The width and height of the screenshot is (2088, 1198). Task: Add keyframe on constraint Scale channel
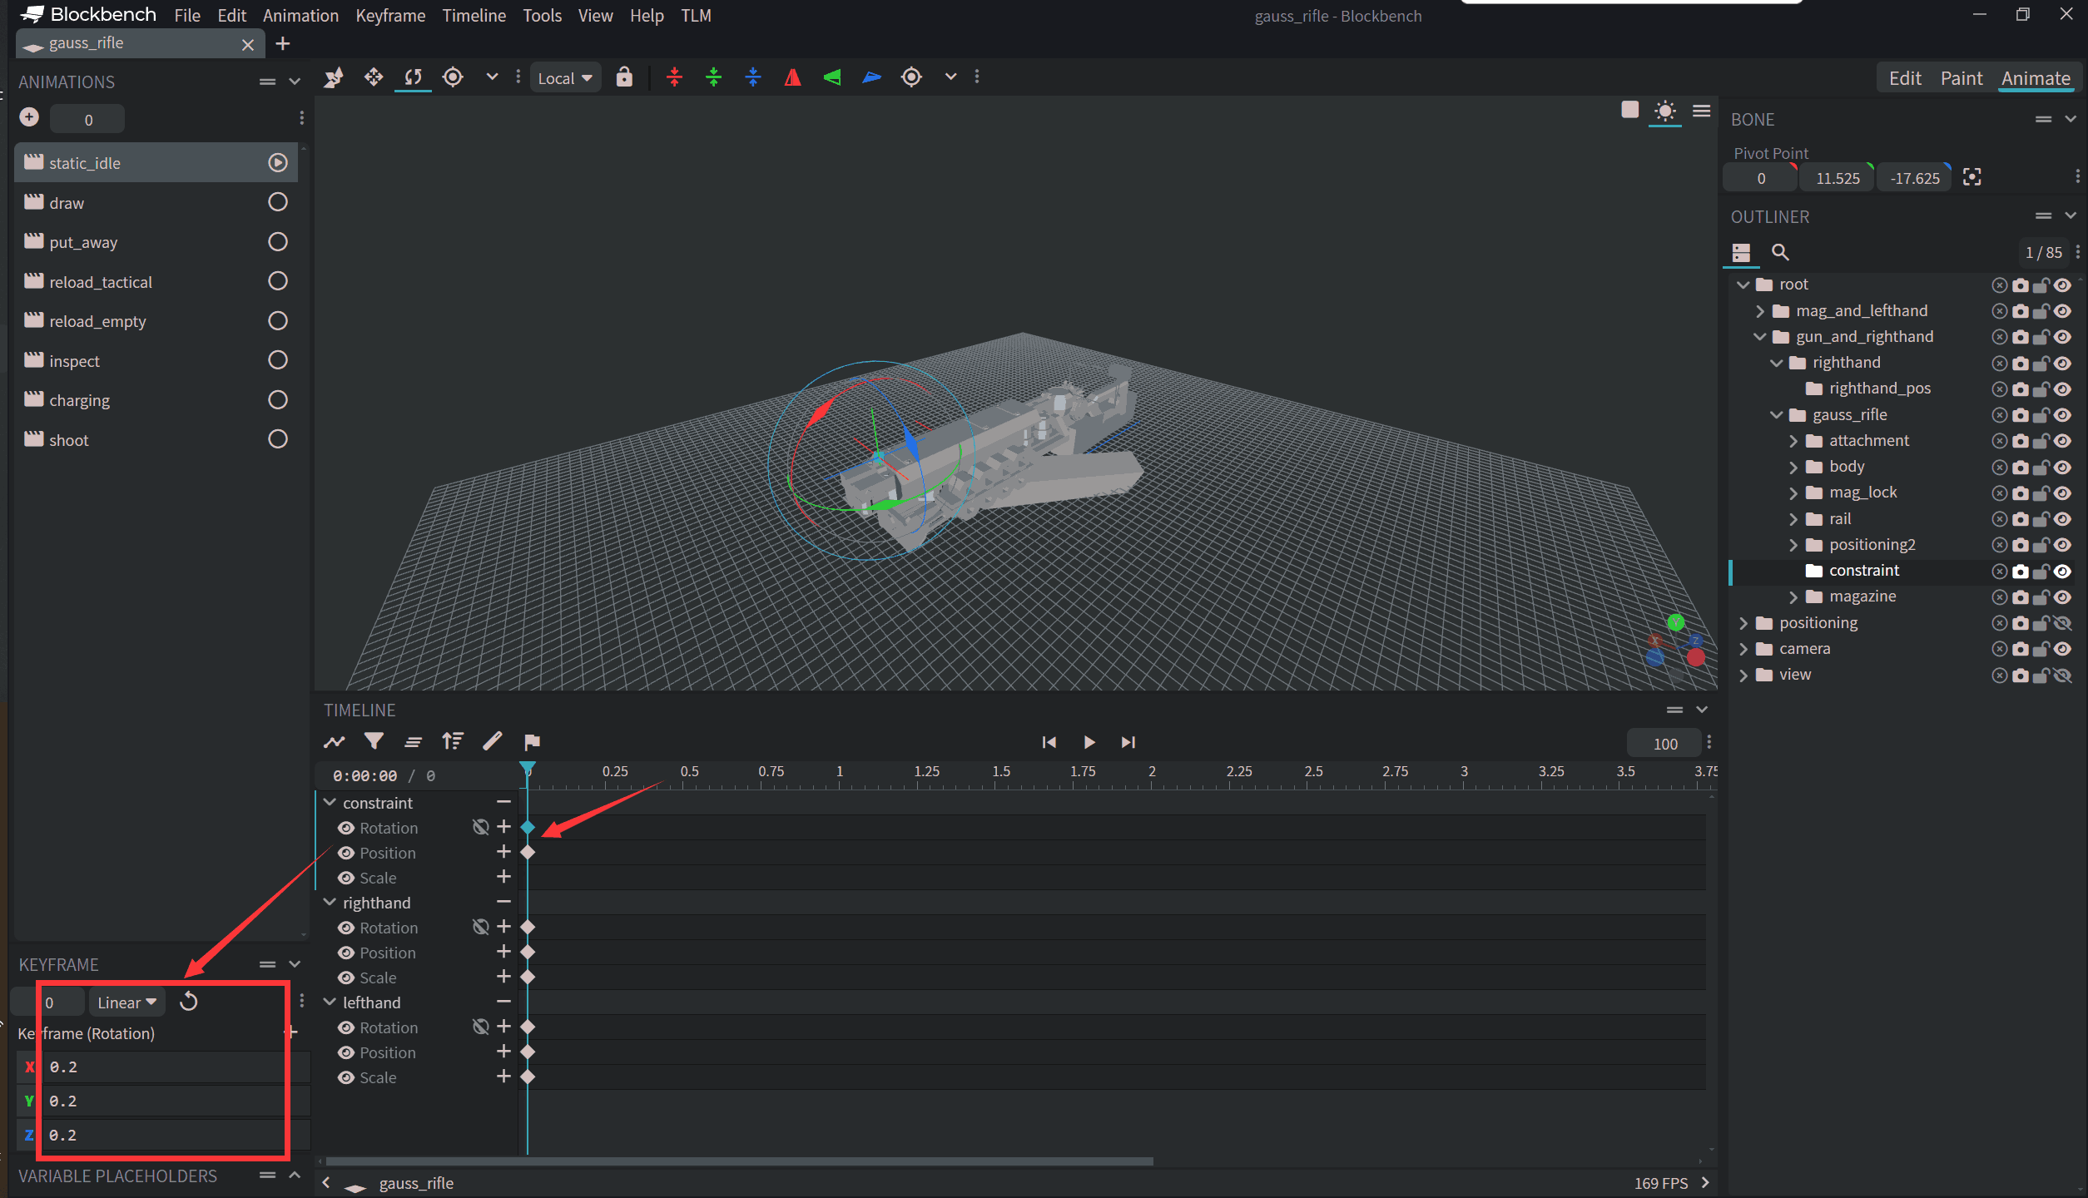pos(503,877)
